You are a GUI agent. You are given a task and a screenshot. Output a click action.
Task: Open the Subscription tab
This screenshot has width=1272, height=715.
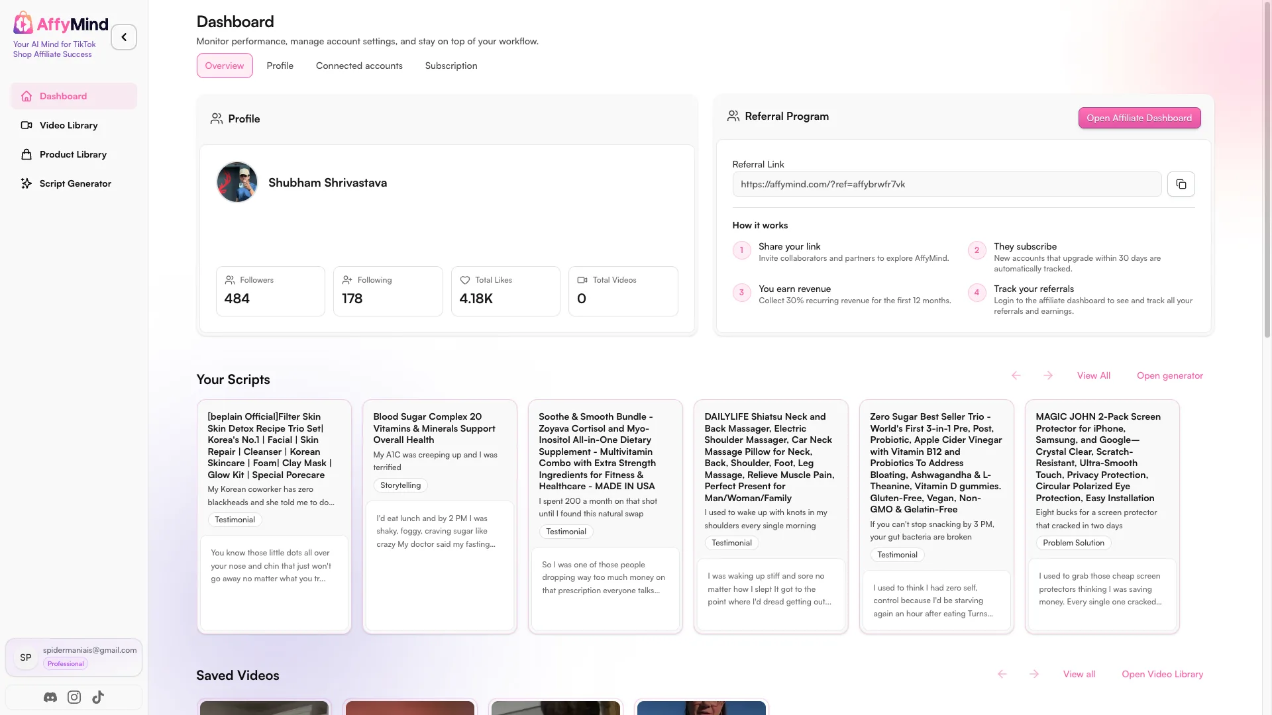tap(451, 66)
